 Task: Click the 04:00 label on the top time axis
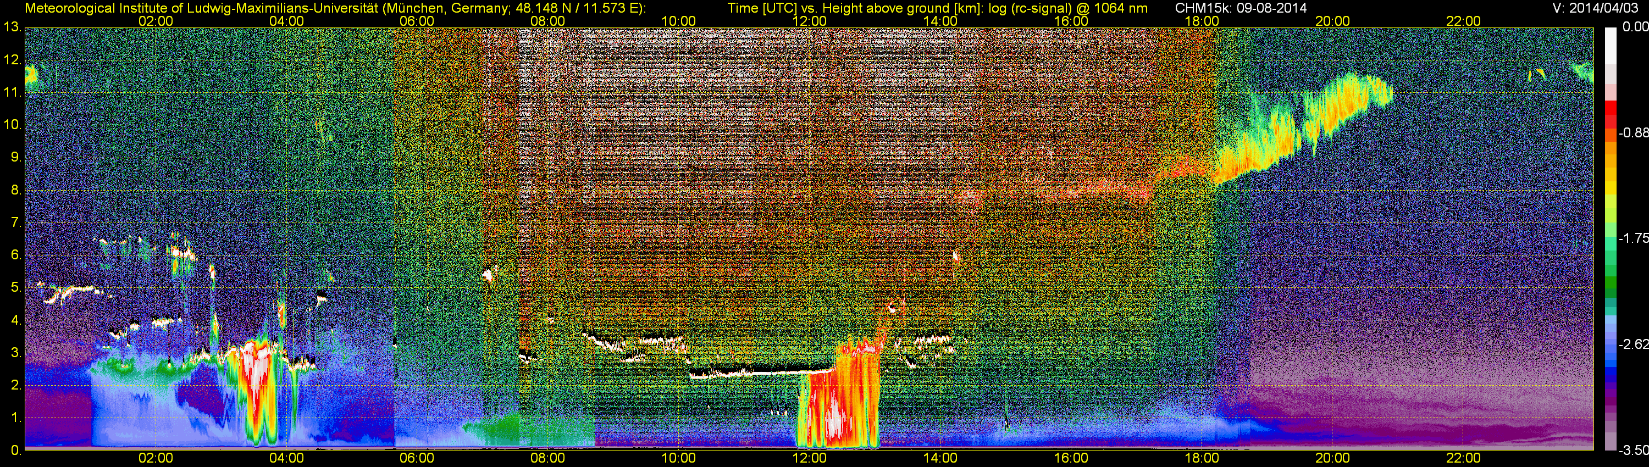[286, 21]
